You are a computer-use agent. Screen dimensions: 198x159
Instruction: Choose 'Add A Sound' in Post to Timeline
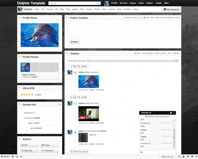162,18
